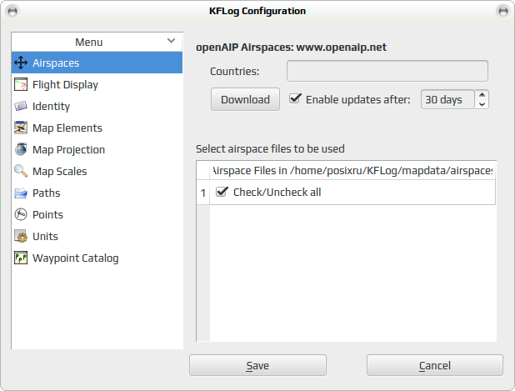Decrease the update days spinner
515x391 pixels.
tap(482, 104)
